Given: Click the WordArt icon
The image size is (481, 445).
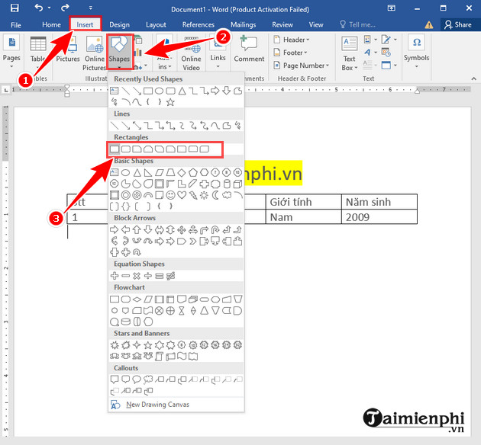Looking at the screenshot, I should pos(367,53).
